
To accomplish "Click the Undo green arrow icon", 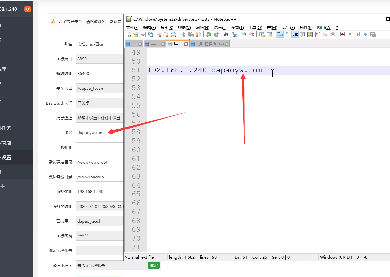I will coord(208,34).
